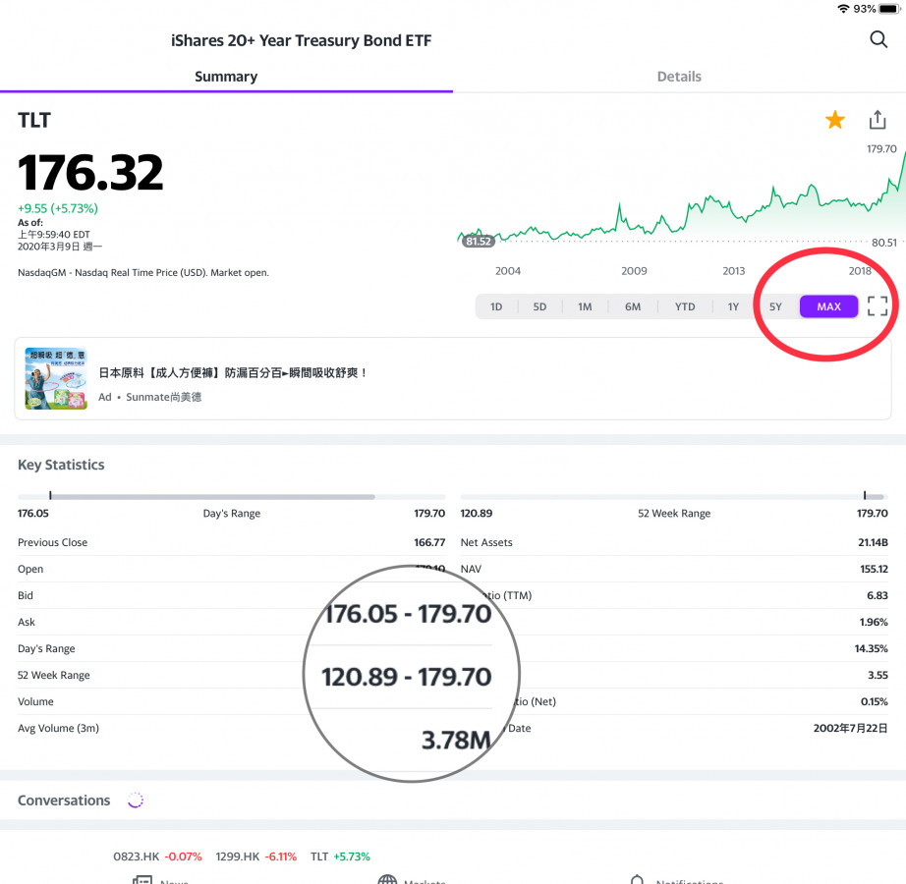Tap the Open row label
Screen dimensions: 906x884
click(x=30, y=569)
